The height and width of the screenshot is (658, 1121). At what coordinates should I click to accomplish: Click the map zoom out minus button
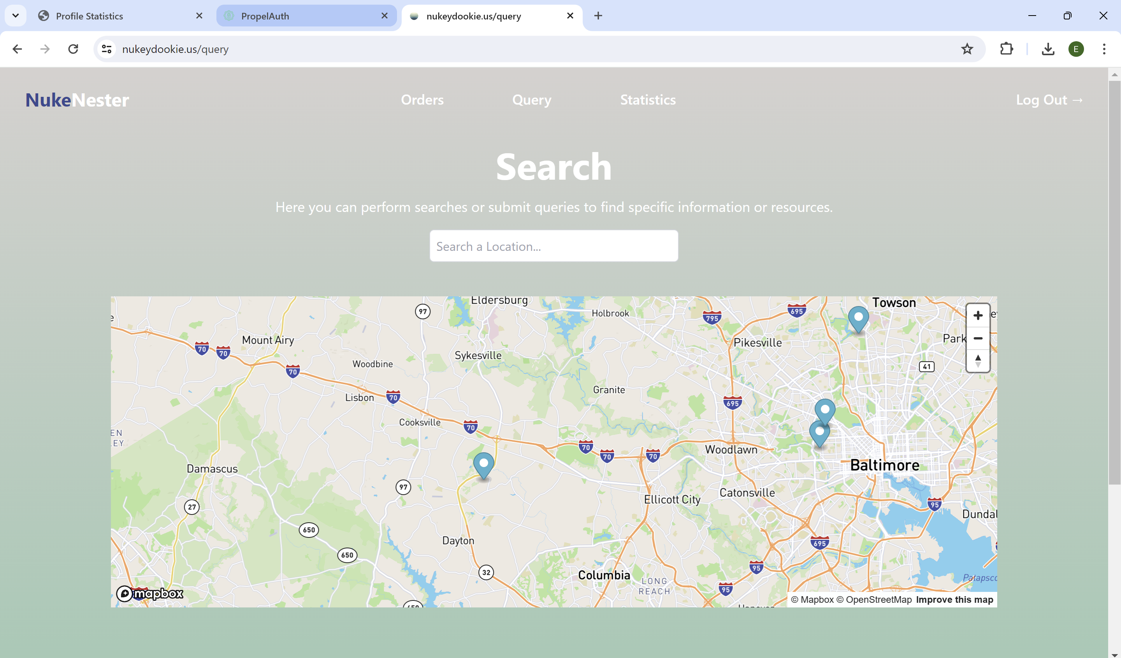pos(977,338)
